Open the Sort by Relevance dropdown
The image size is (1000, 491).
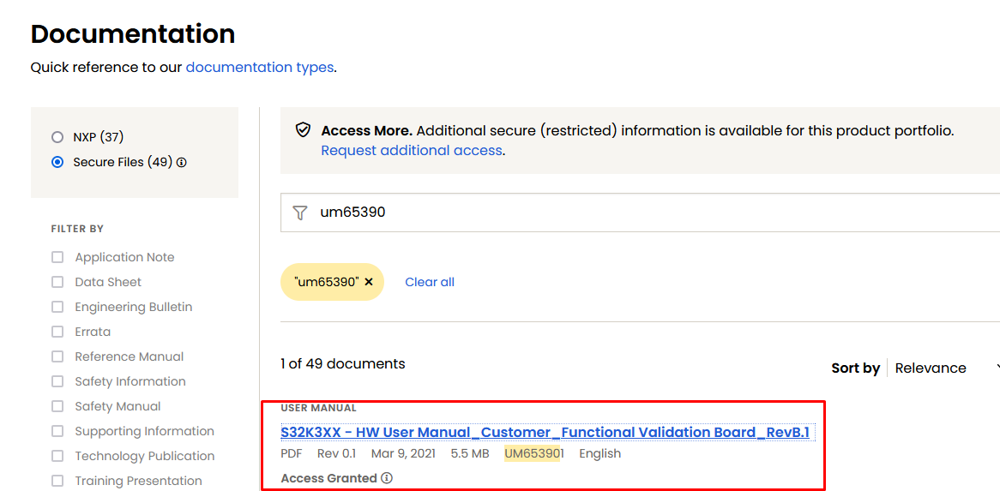(x=943, y=368)
